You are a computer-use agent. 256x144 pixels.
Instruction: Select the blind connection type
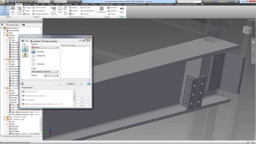click(25, 55)
